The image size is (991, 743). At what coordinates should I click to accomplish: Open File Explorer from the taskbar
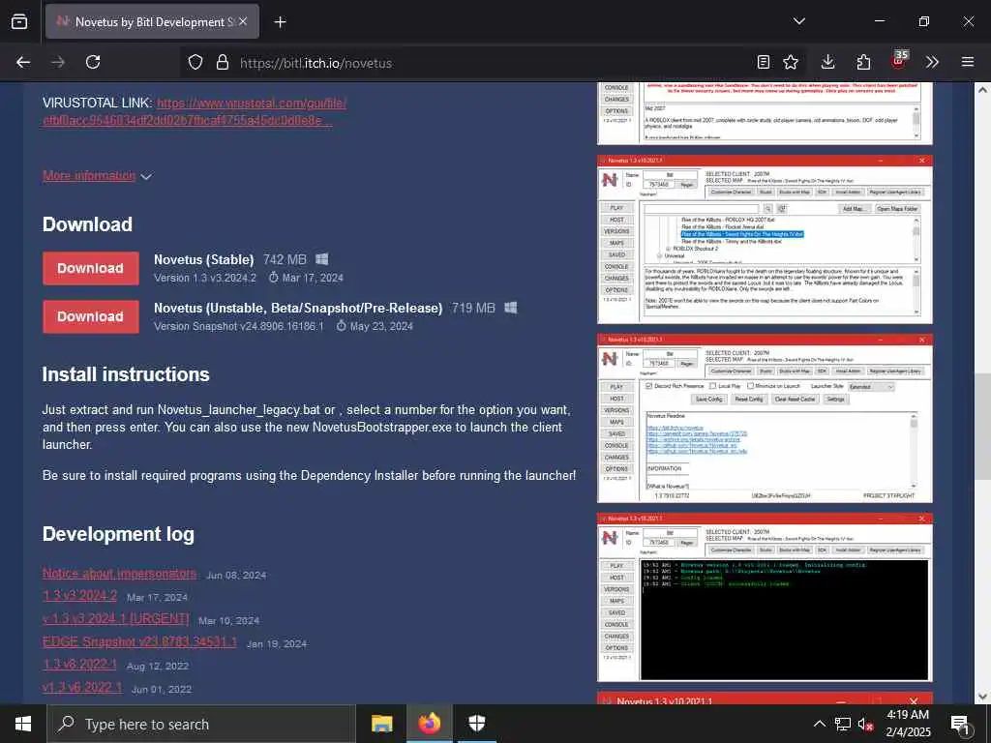click(x=381, y=724)
